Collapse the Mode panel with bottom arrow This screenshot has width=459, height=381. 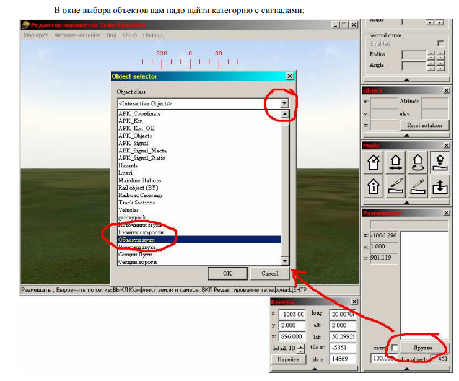tap(406, 203)
